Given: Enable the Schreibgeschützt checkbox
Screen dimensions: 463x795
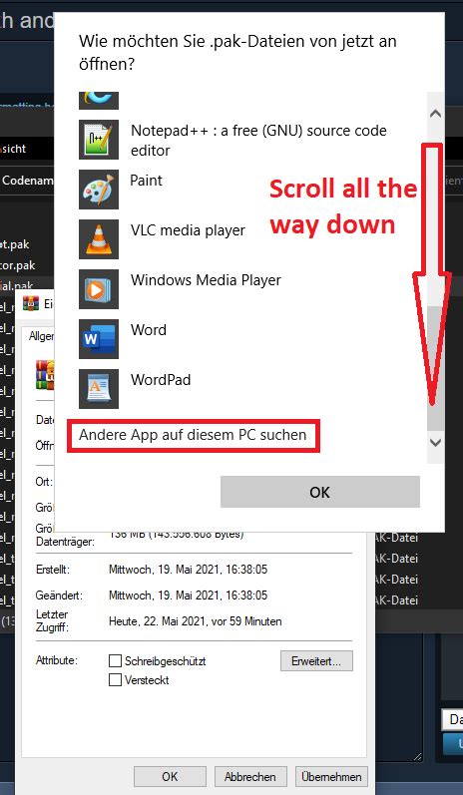Looking at the screenshot, I should coord(116,661).
